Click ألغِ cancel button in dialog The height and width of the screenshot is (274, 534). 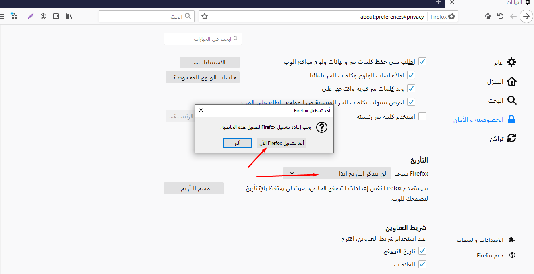click(x=237, y=143)
